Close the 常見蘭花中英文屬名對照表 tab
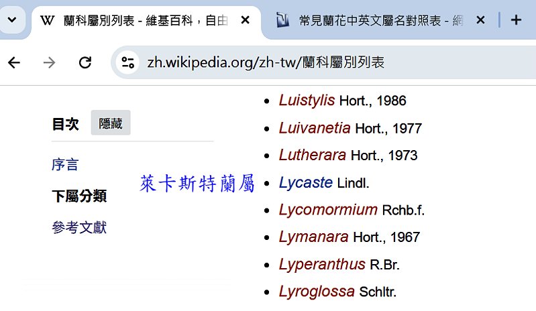The width and height of the screenshot is (536, 311). click(480, 20)
